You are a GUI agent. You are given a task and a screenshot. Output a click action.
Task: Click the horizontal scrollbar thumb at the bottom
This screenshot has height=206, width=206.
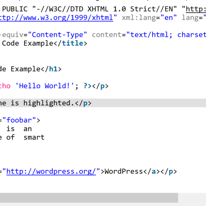(89, 198)
